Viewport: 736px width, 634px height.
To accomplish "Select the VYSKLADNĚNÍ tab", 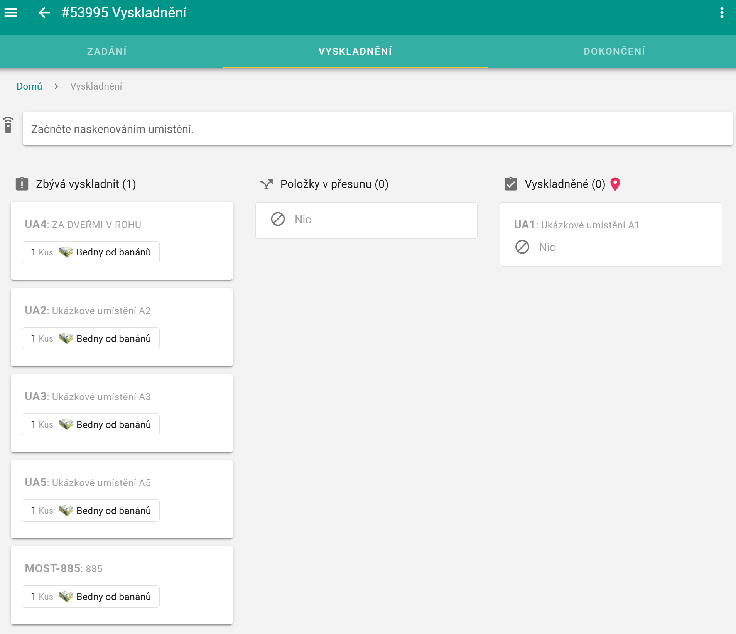I will point(355,51).
